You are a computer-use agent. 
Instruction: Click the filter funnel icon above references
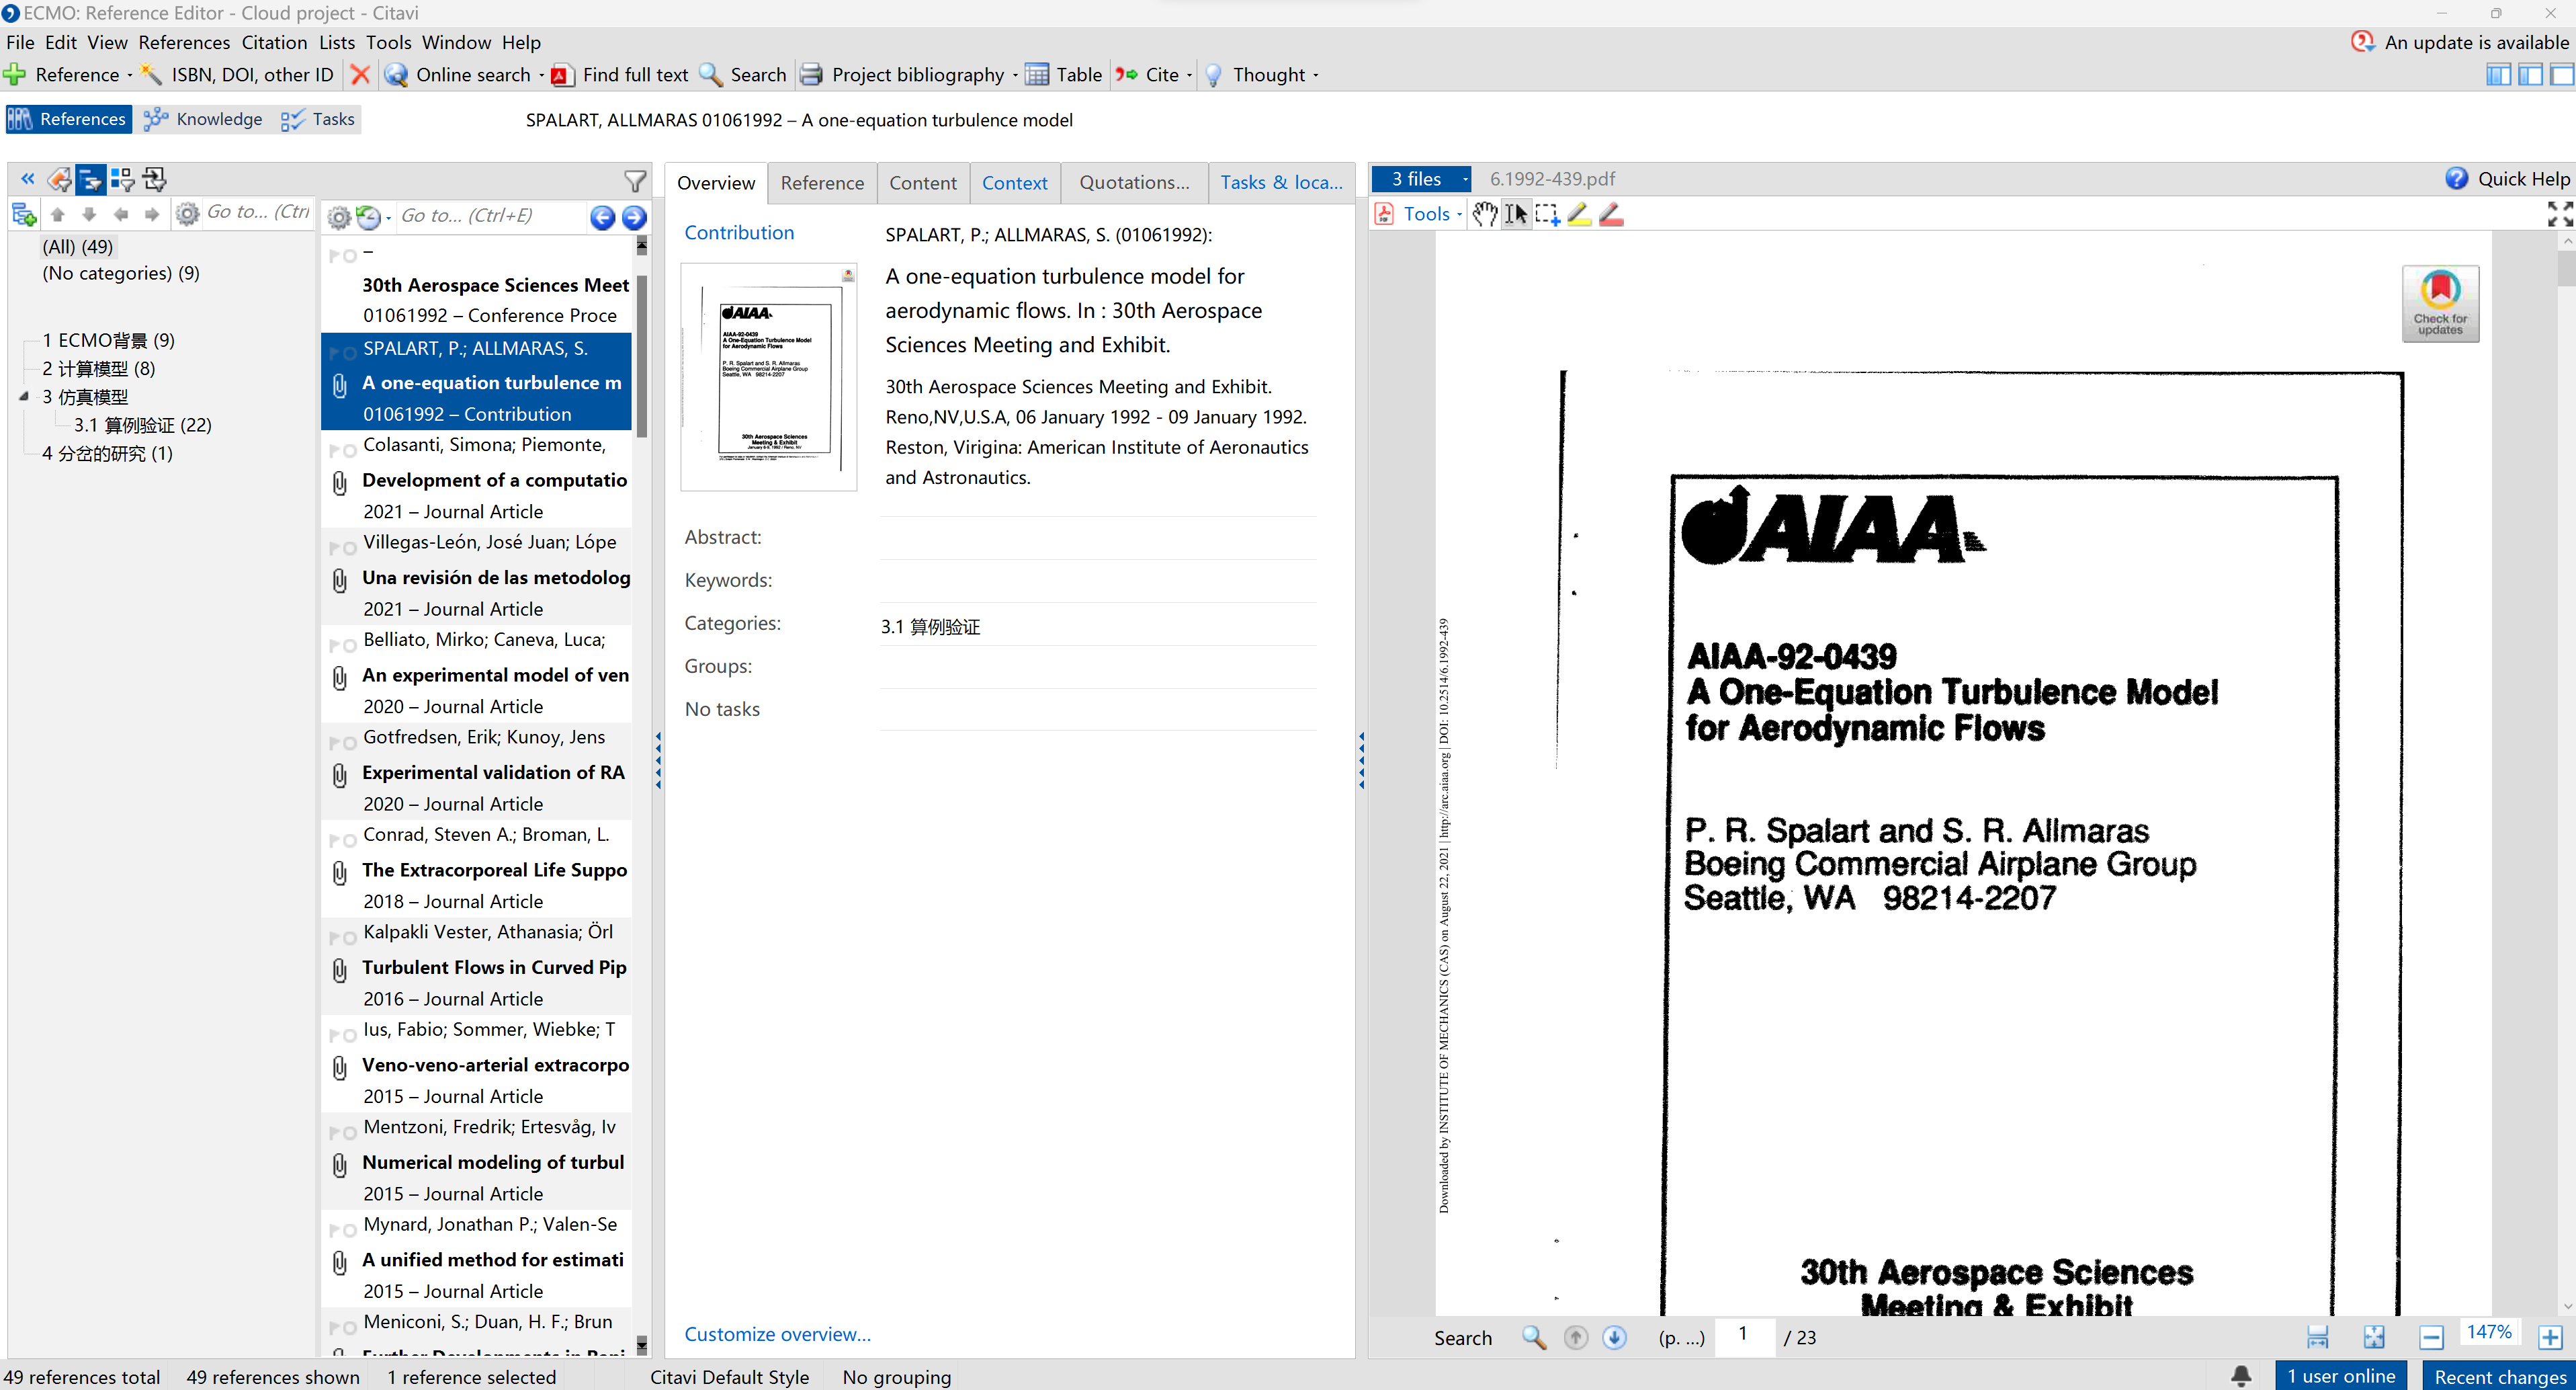(634, 180)
